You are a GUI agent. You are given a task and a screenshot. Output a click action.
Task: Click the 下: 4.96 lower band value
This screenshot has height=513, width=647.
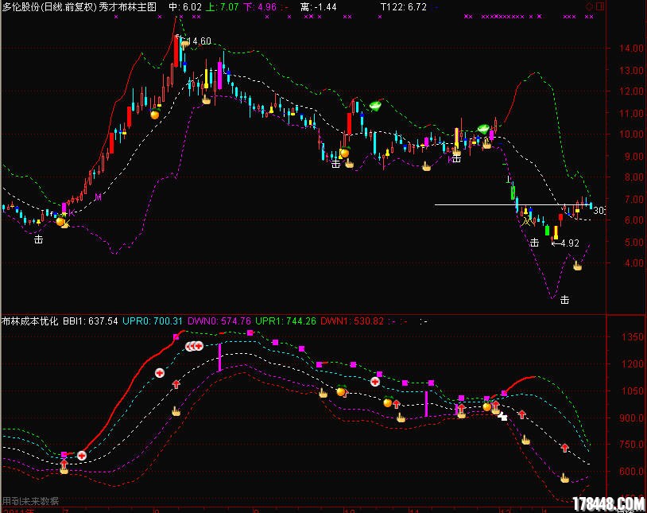pos(260,7)
